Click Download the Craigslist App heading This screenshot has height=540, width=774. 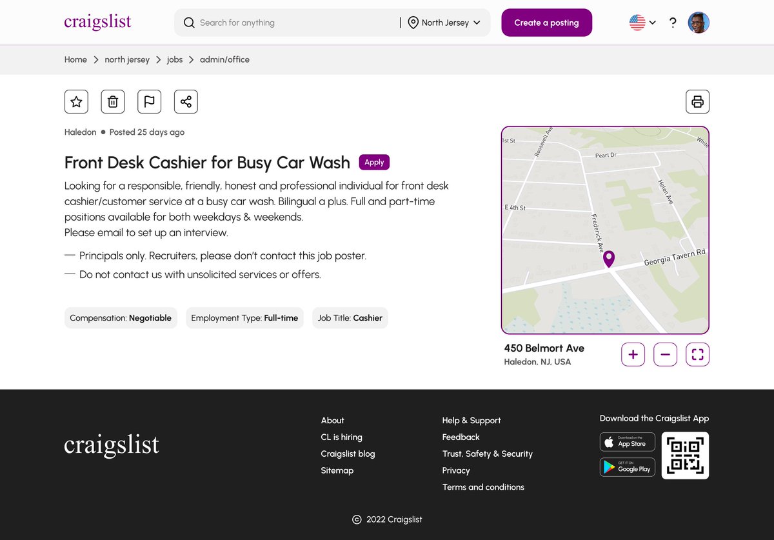(x=654, y=418)
